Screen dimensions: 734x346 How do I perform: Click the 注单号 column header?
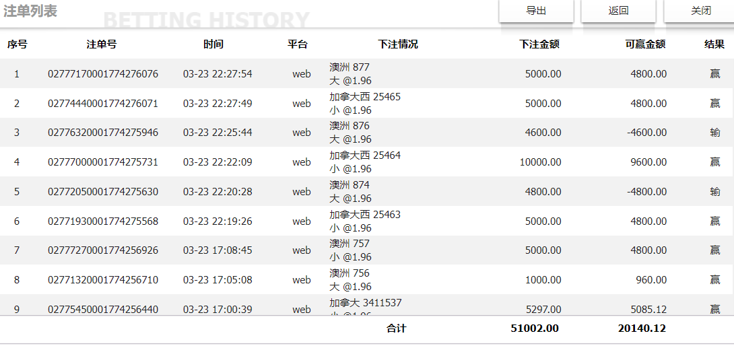[102, 44]
